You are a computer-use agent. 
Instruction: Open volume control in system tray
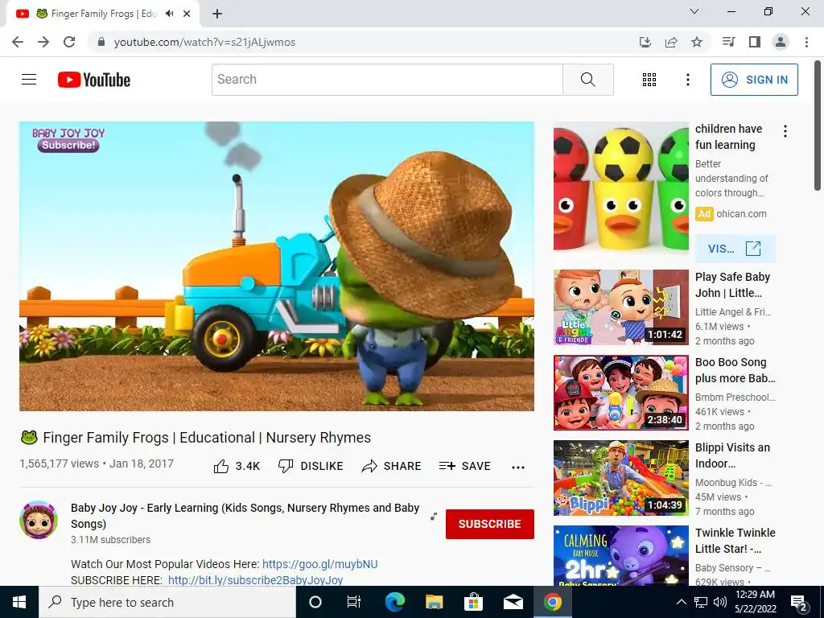(x=720, y=602)
